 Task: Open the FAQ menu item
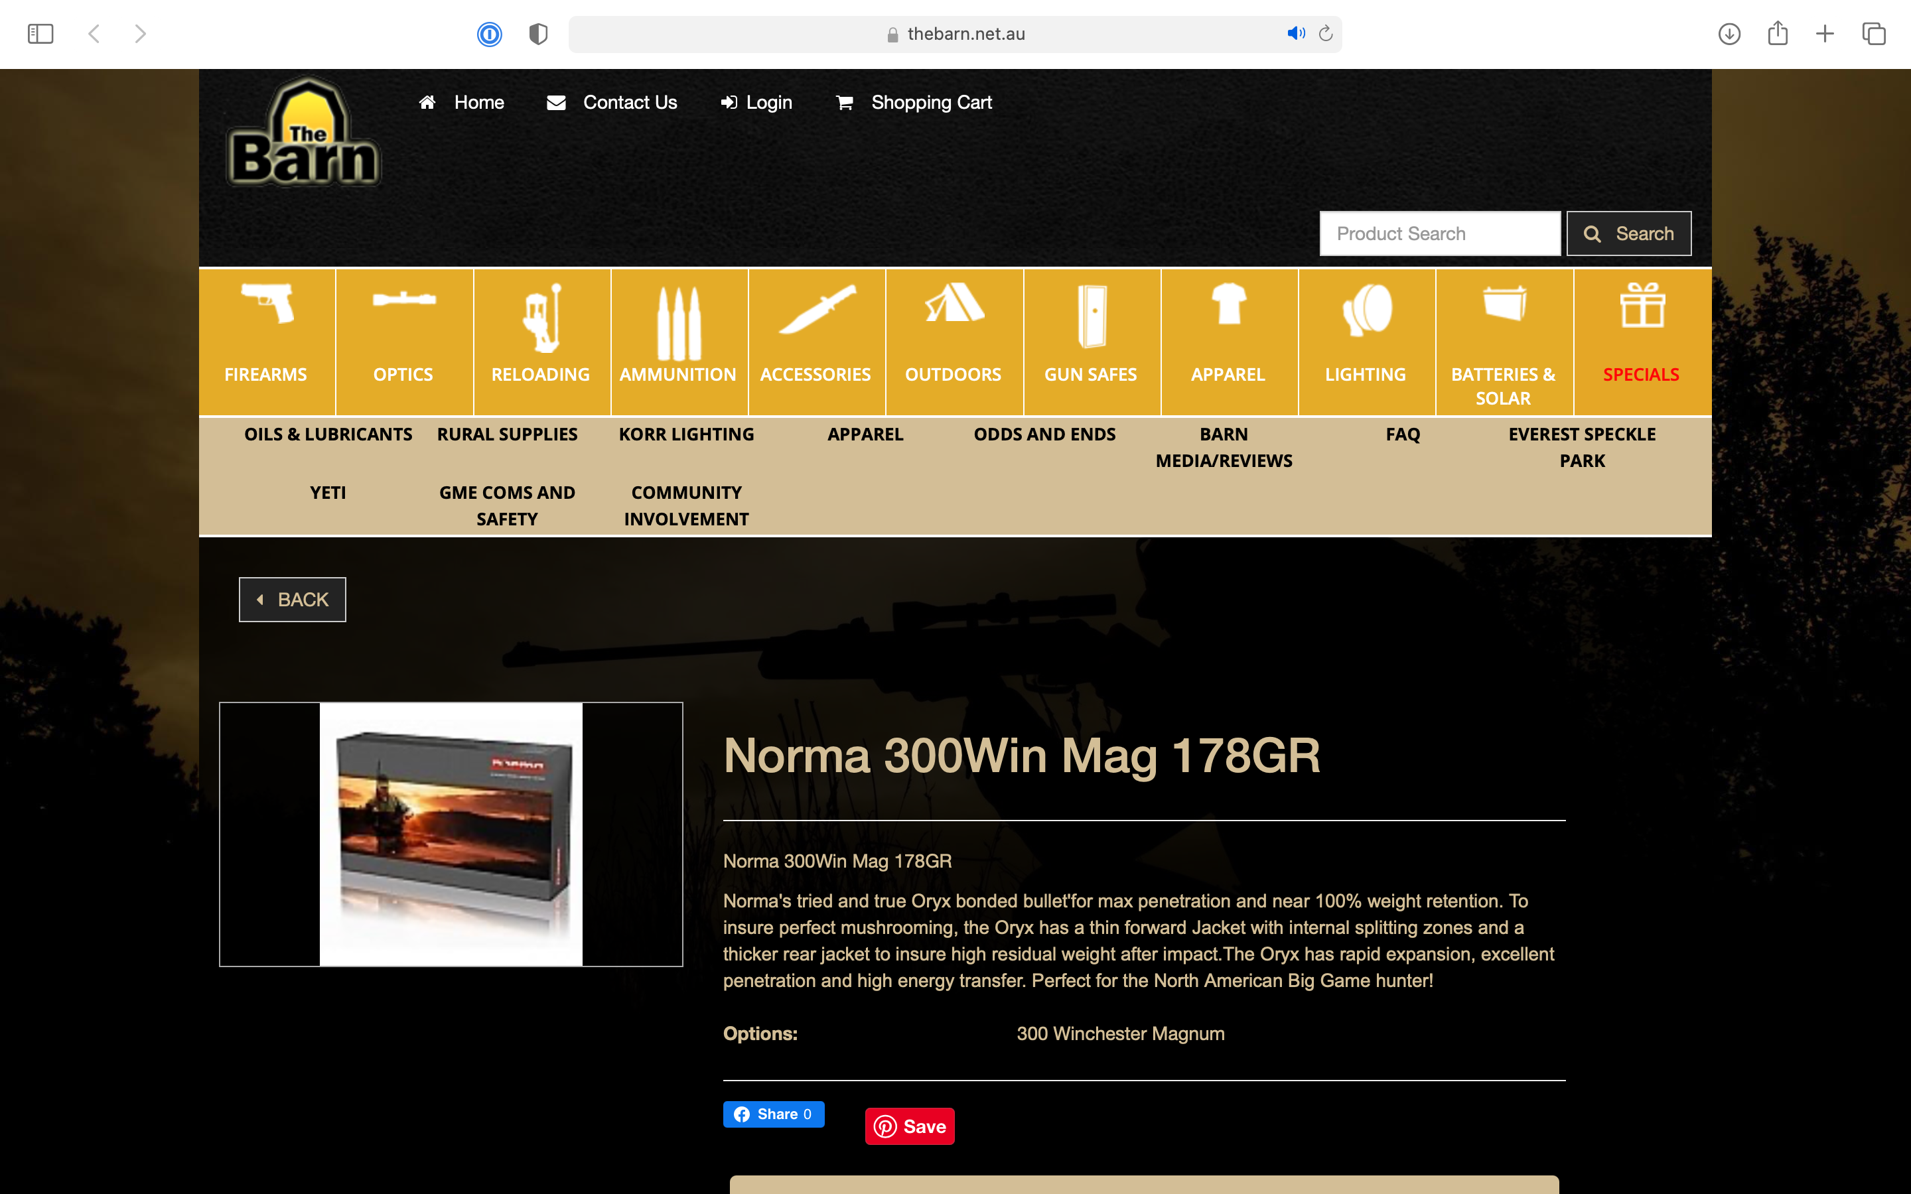1403,434
